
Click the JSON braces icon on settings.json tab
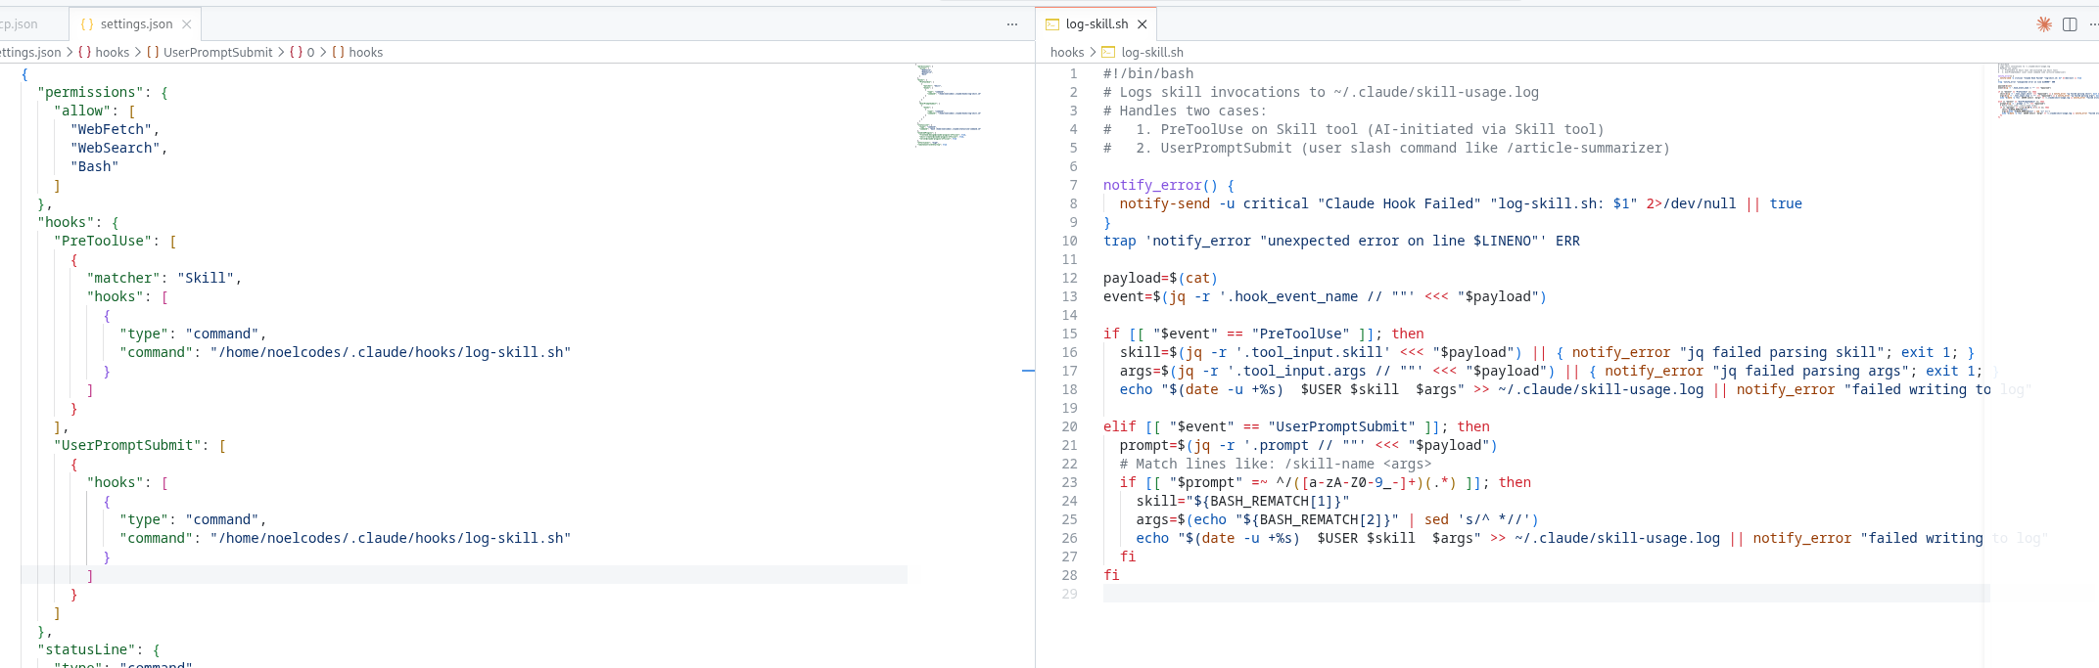87,24
